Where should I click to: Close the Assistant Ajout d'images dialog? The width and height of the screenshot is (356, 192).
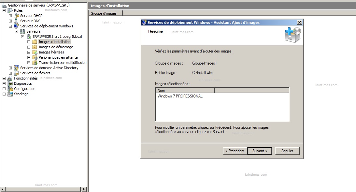pyautogui.click(x=300, y=22)
